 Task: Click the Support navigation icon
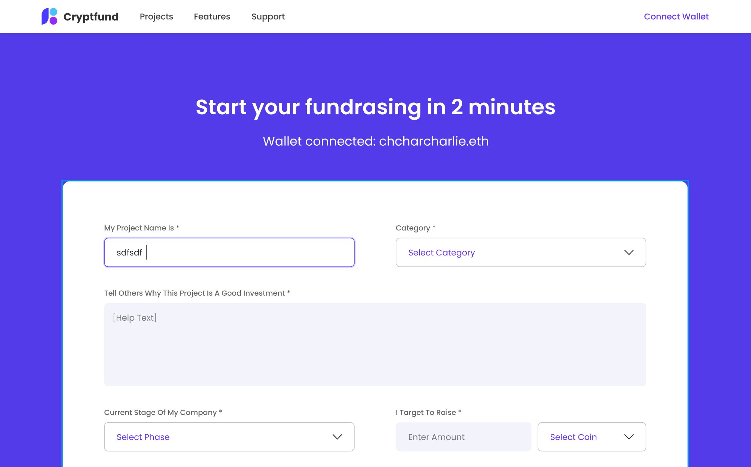point(268,16)
